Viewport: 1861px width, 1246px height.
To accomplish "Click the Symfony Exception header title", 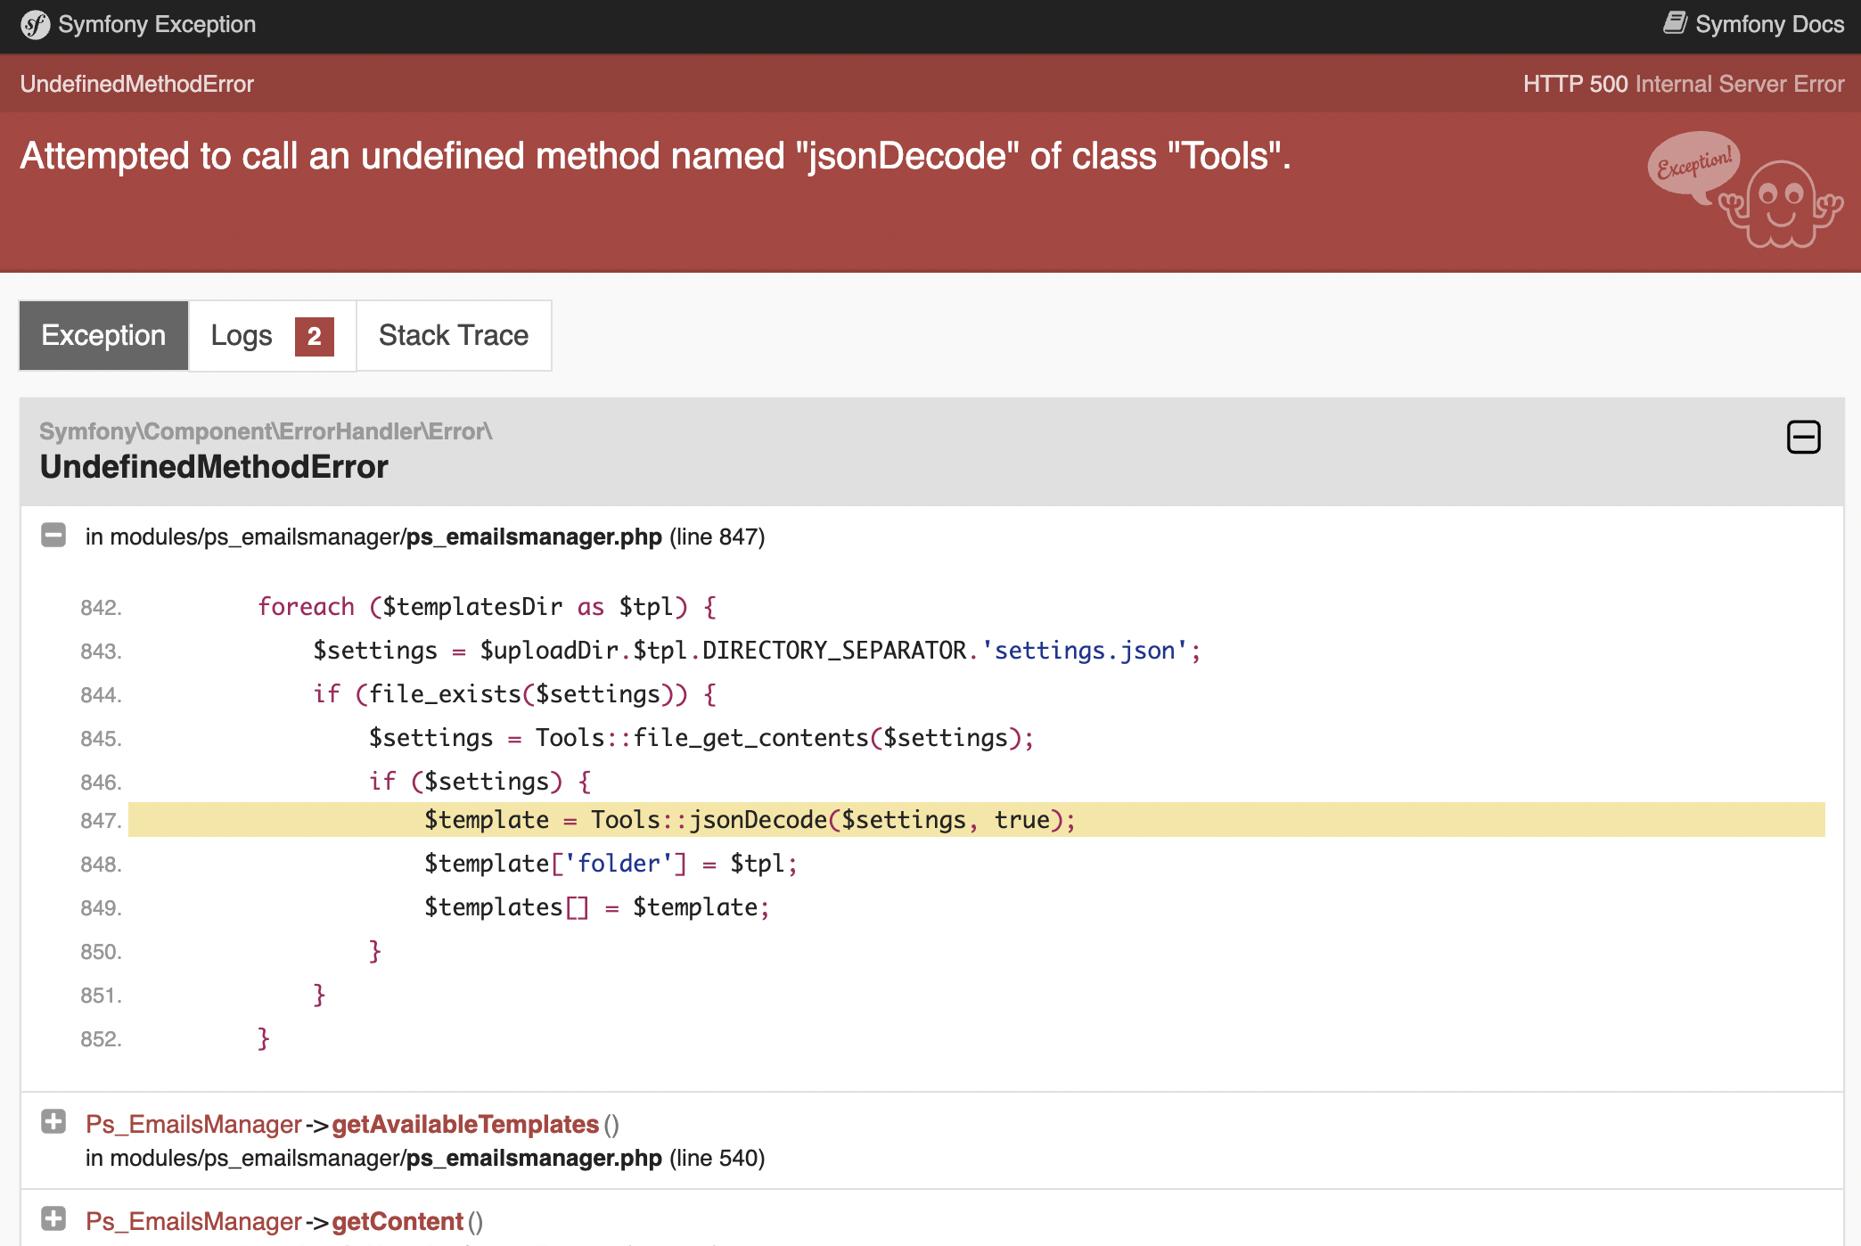I will click(157, 25).
